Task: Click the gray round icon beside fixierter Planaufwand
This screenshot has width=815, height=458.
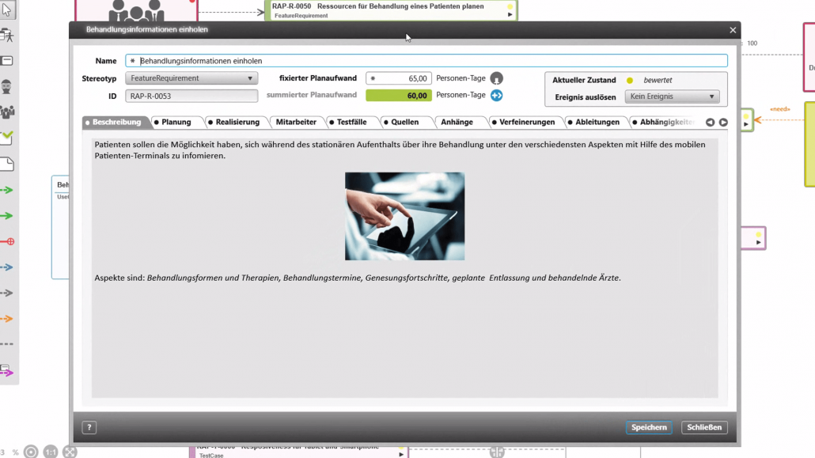Action: tap(496, 78)
